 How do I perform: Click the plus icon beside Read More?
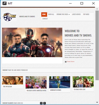tap(65, 62)
